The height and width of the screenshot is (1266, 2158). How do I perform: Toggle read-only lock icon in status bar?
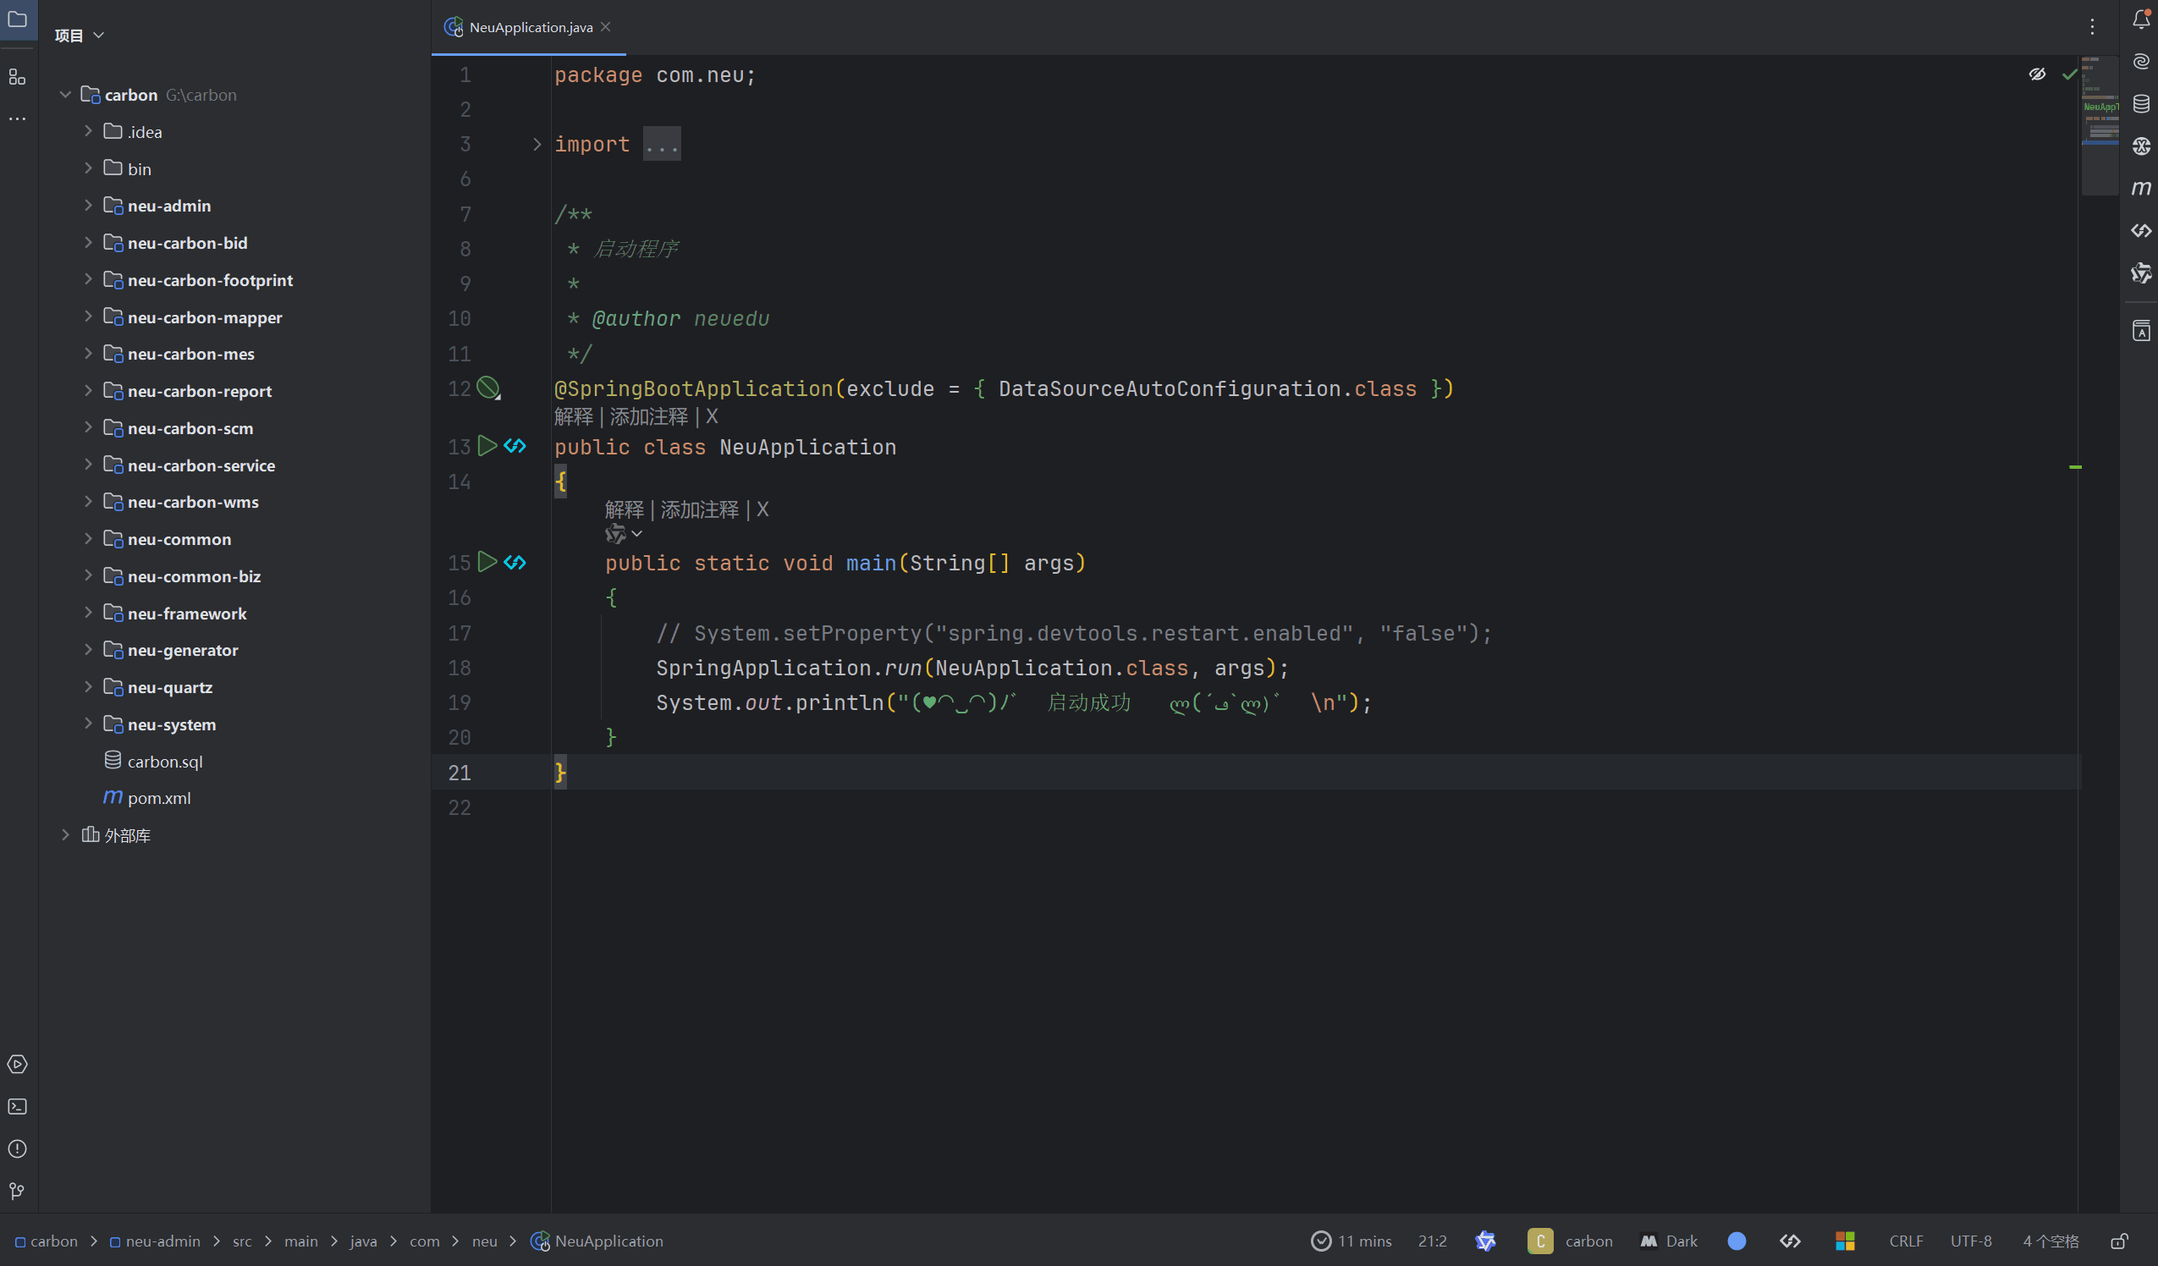(x=2118, y=1241)
